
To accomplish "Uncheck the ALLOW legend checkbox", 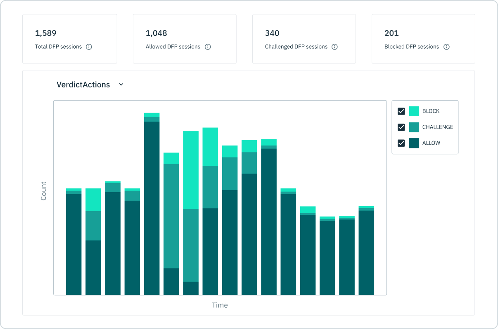I will click(401, 143).
